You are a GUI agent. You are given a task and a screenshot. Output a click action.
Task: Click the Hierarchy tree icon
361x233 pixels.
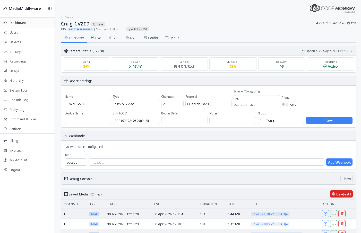click(5, 80)
